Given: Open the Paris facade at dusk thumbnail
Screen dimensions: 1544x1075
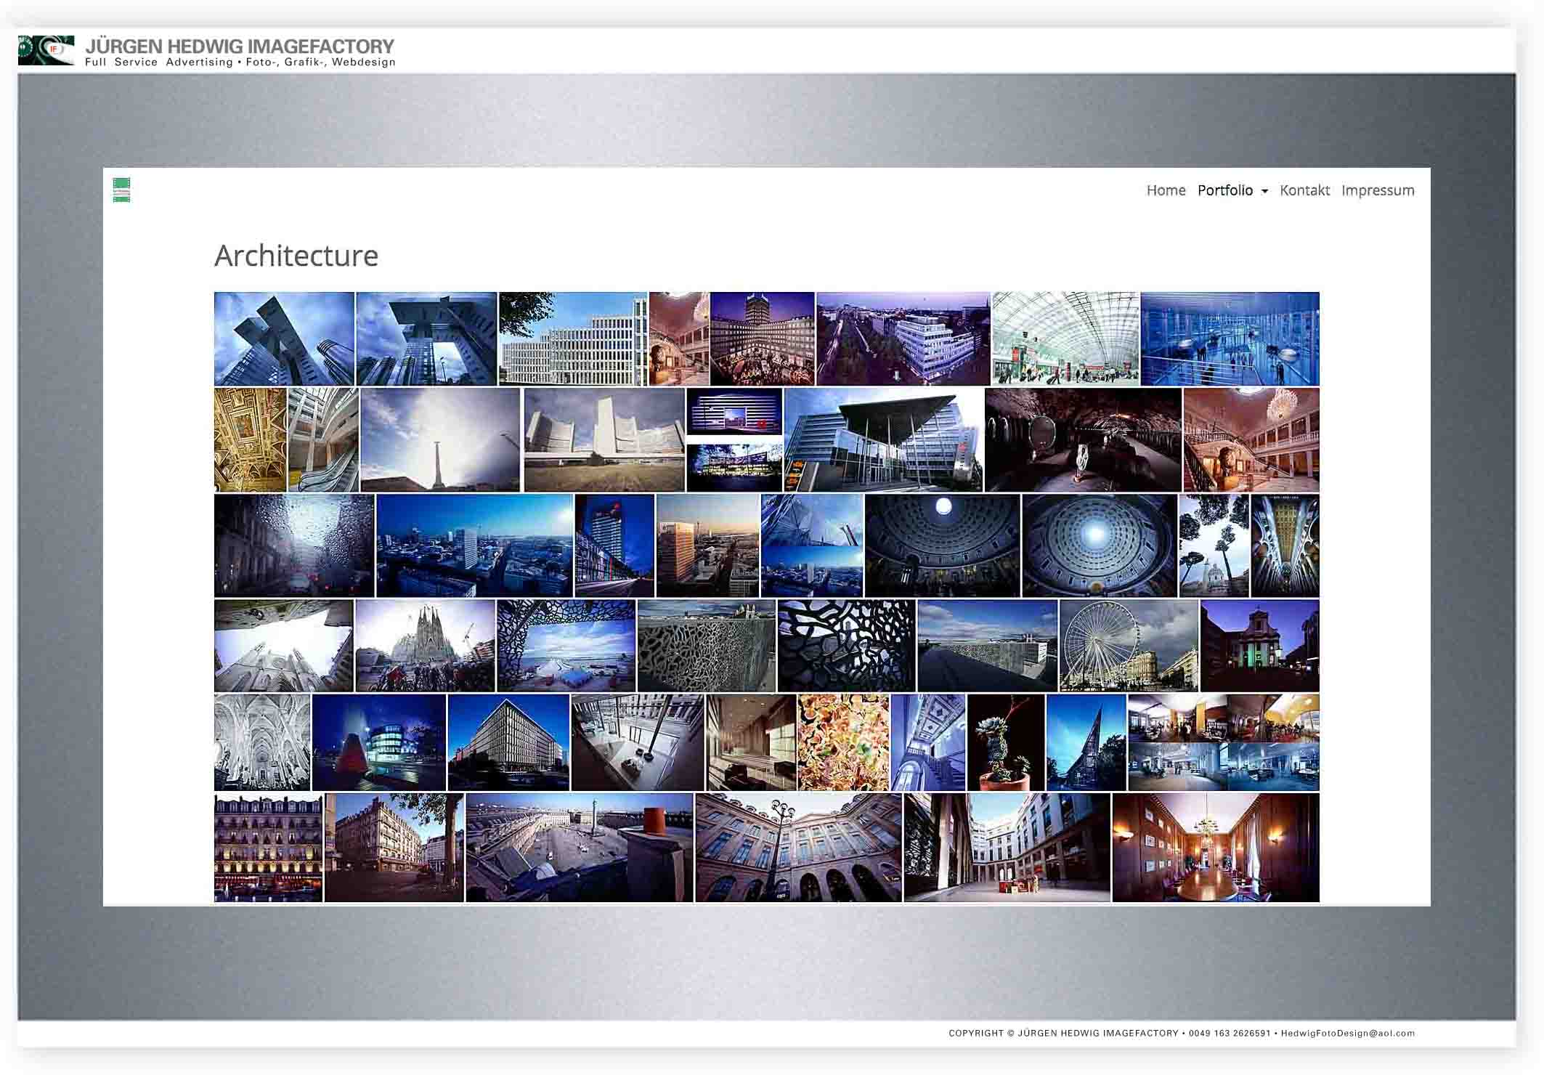Looking at the screenshot, I should coord(268,847).
